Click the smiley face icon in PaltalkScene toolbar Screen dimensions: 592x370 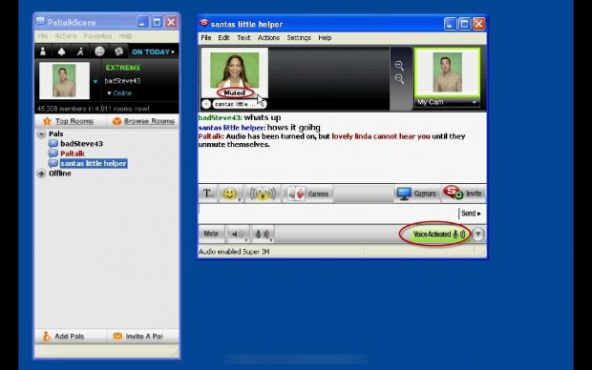coord(99,51)
